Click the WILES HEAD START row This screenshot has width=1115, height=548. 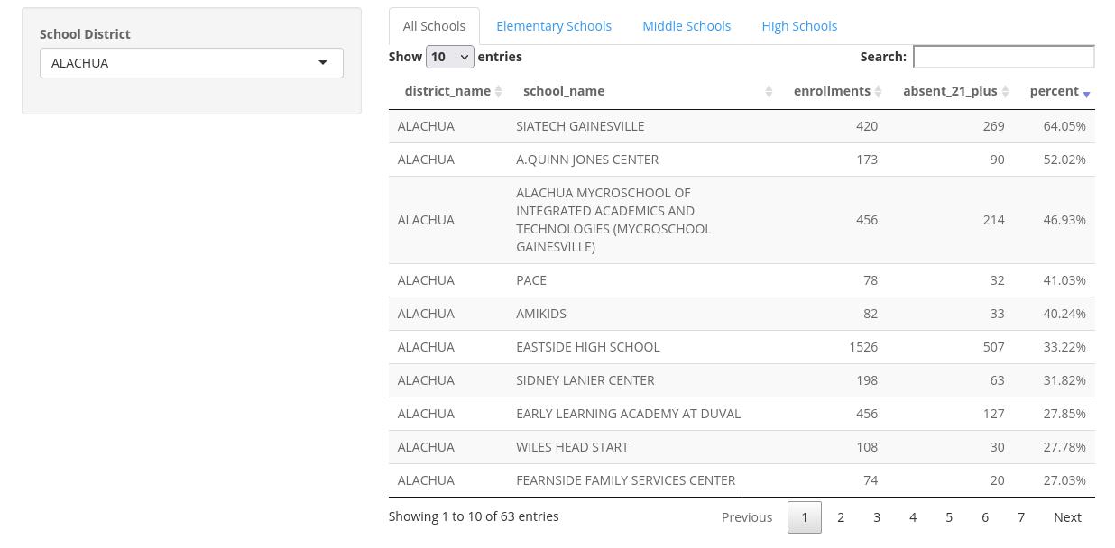point(572,447)
